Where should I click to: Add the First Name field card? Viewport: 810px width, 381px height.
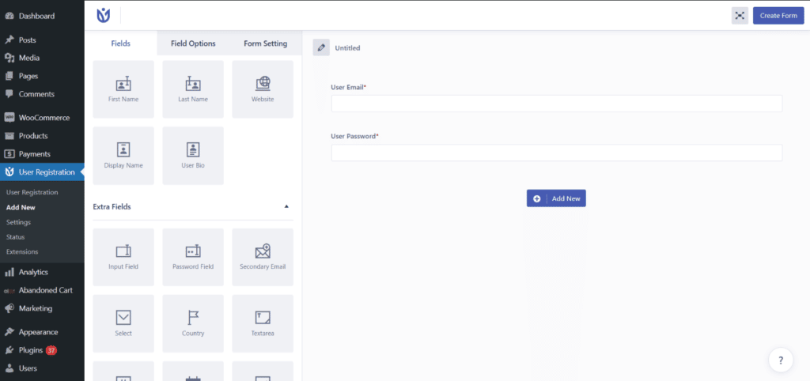tap(123, 89)
